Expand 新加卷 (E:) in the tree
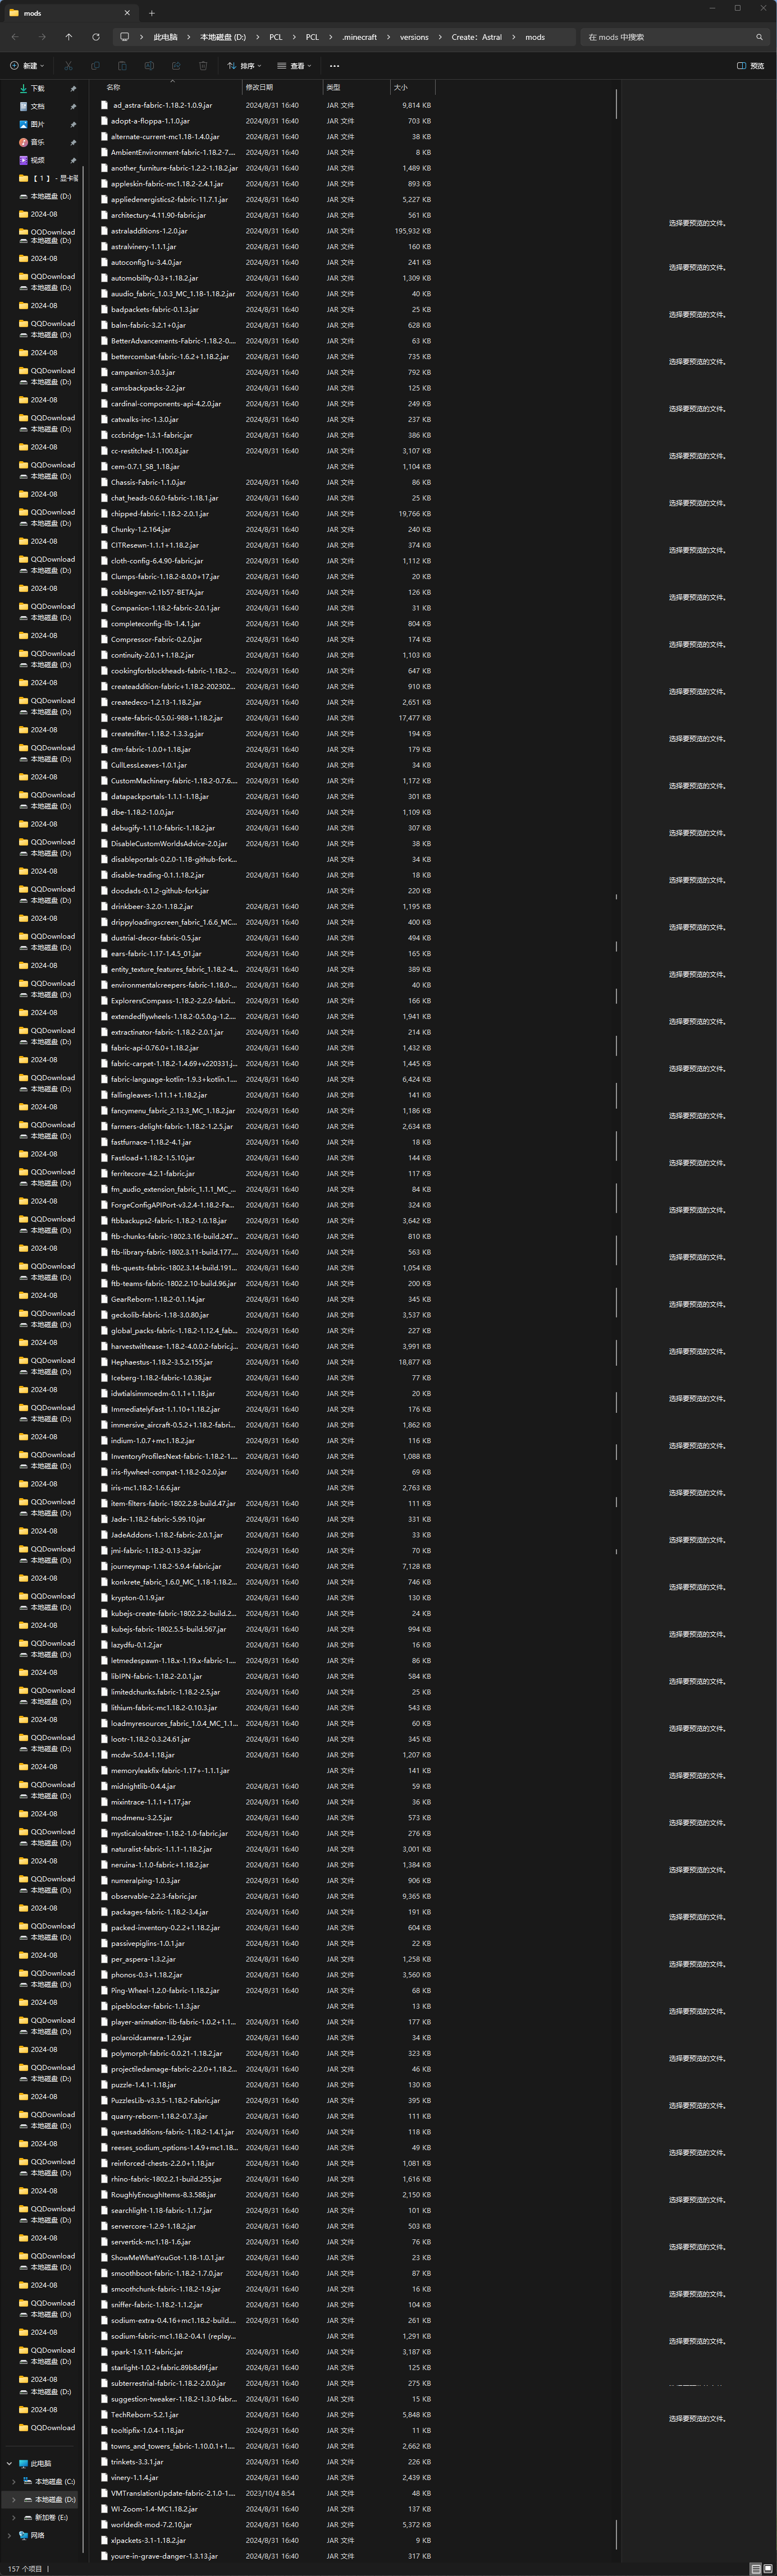 (x=14, y=2518)
